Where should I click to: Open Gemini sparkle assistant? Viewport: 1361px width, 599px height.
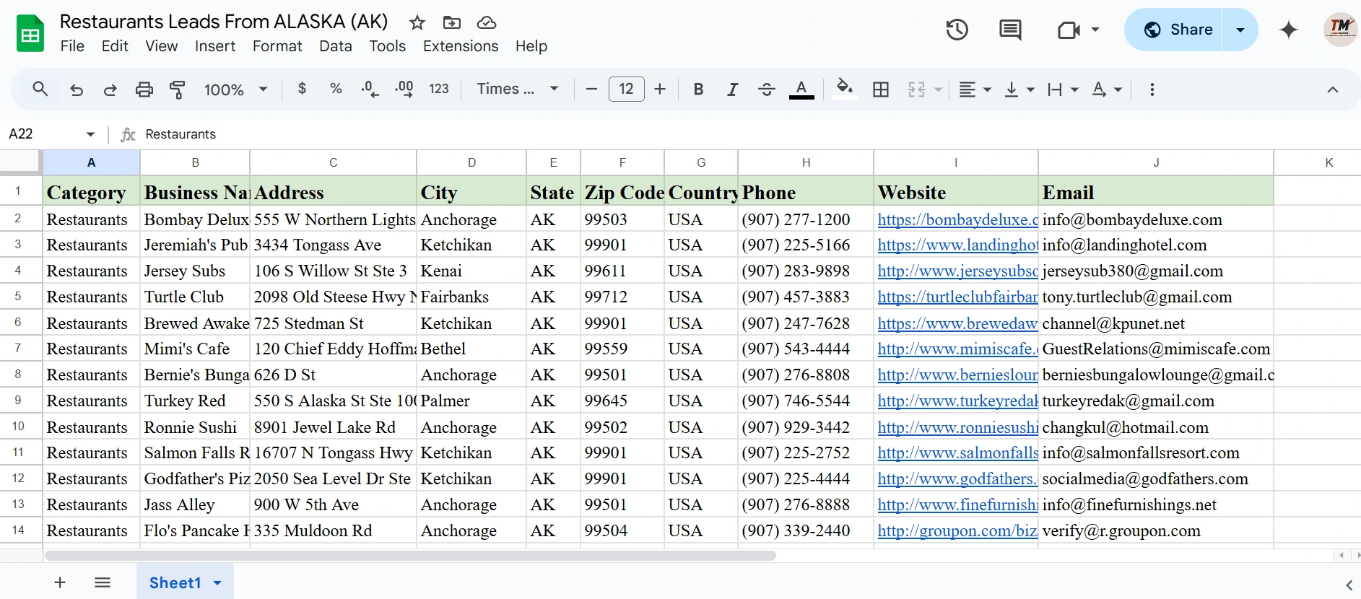[x=1289, y=30]
